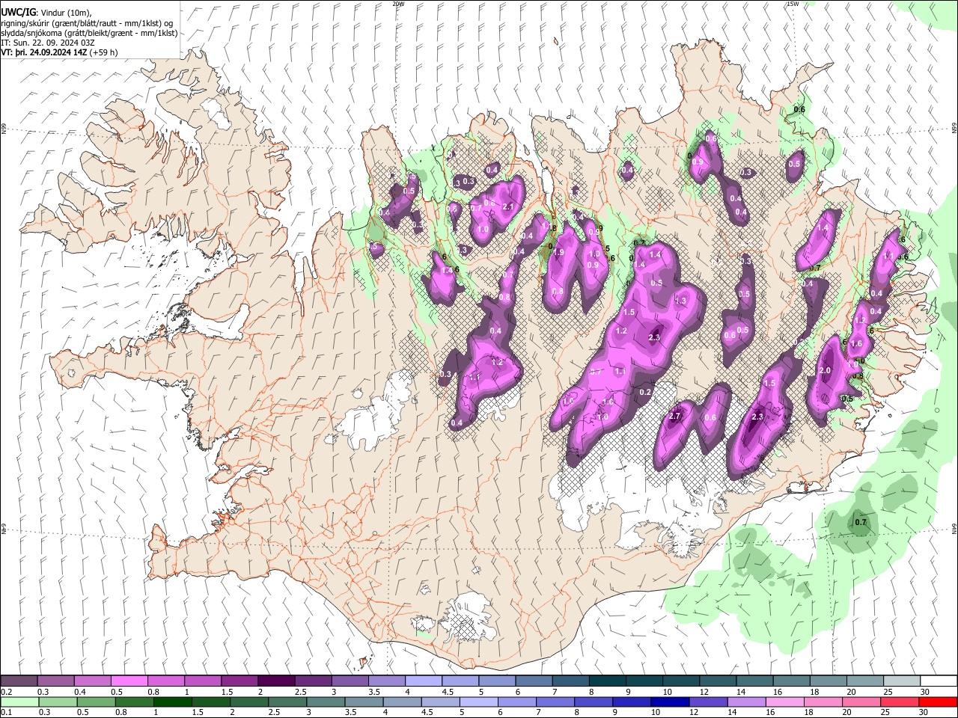Viewport: 958px width, 718px height.
Task: Select the 'IT: Sun. 22. 09. 2024 03Z' line
Action: (48, 43)
